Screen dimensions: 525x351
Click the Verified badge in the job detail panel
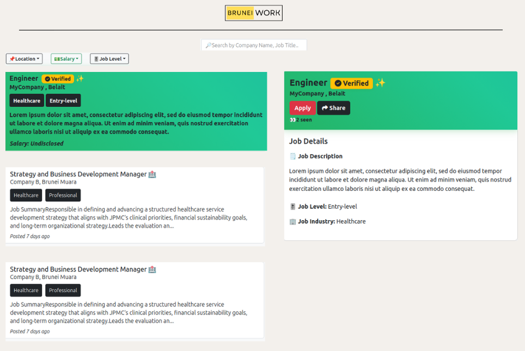pyautogui.click(x=352, y=83)
